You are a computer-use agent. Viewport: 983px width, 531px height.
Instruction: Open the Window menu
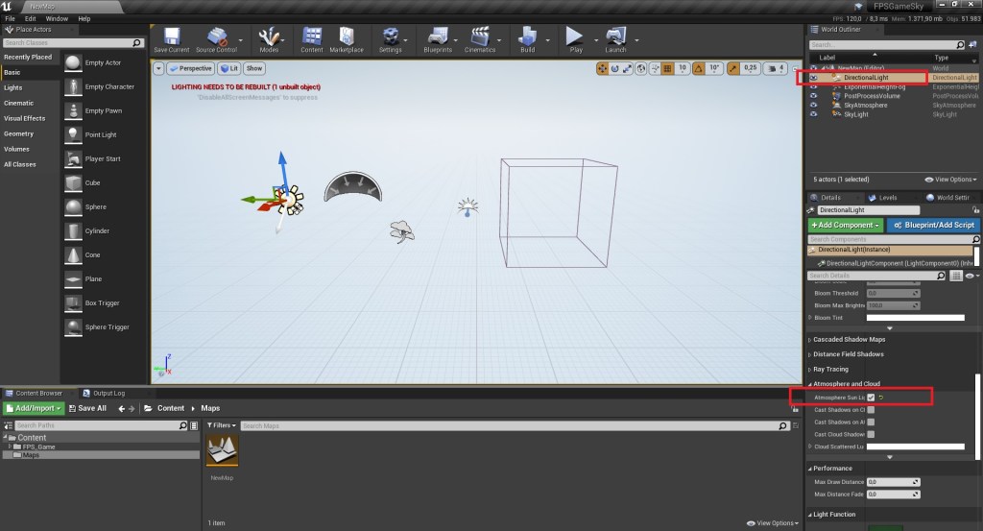(57, 18)
